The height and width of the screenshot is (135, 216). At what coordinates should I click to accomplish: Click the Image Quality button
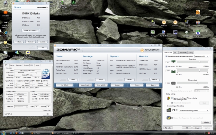(x=85, y=85)
